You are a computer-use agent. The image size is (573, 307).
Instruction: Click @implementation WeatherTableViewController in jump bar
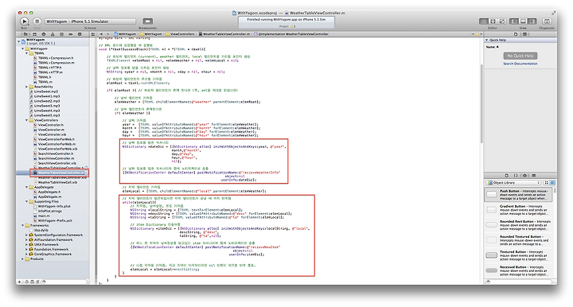tap(291, 34)
